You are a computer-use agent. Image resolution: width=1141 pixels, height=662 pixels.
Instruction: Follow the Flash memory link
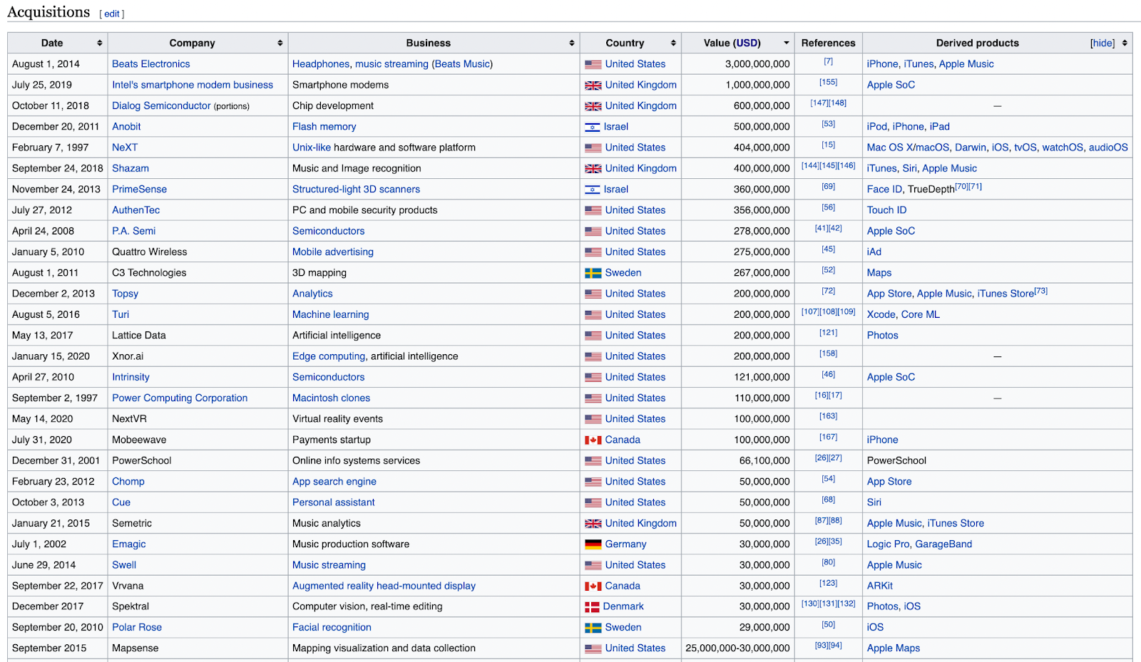click(324, 127)
